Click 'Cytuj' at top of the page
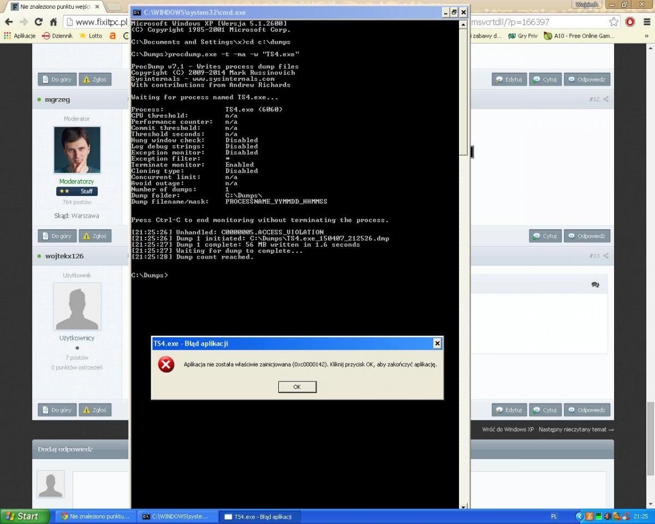 (x=545, y=79)
